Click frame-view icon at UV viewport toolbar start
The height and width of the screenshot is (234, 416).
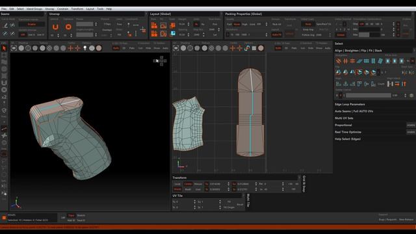[x=175, y=48]
